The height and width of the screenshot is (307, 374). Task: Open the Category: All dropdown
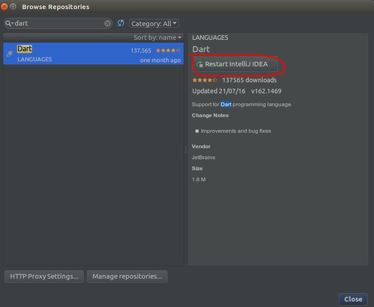pos(154,24)
